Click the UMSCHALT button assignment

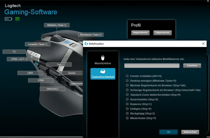click(x=52, y=89)
